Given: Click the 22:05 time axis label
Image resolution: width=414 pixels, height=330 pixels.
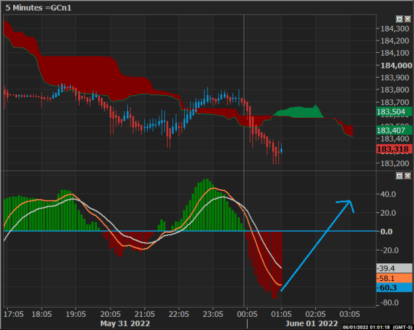Looking at the screenshot, I should (x=179, y=314).
